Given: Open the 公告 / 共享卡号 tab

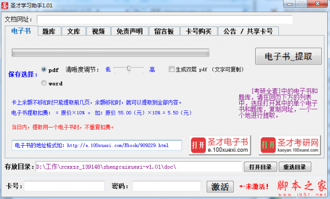Looking at the screenshot, I should point(249,31).
